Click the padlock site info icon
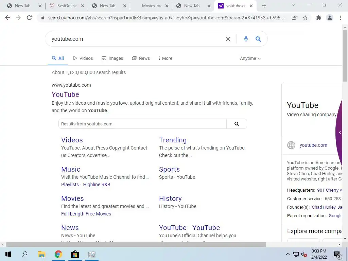348x261 pixels. [43, 18]
